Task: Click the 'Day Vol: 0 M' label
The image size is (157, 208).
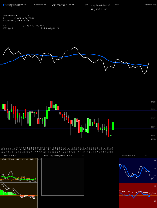Action: [x=99, y=9]
